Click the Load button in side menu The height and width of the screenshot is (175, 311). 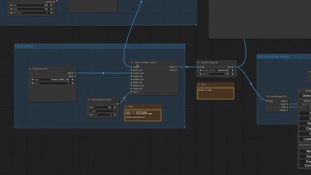(306, 139)
